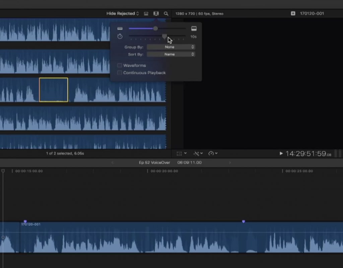Click the 1 of 2 selected status text

(65, 153)
